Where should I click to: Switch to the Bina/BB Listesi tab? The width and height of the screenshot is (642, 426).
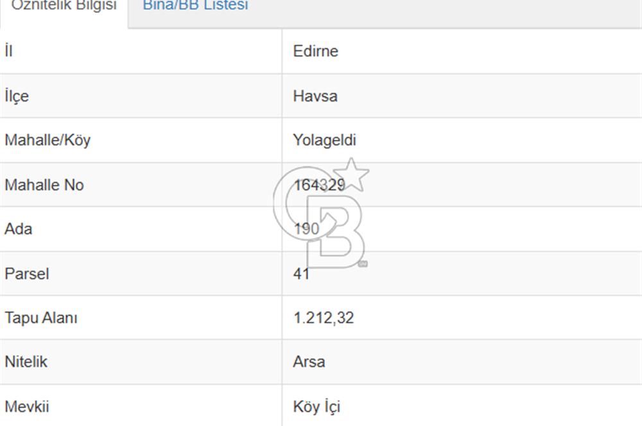(195, 6)
